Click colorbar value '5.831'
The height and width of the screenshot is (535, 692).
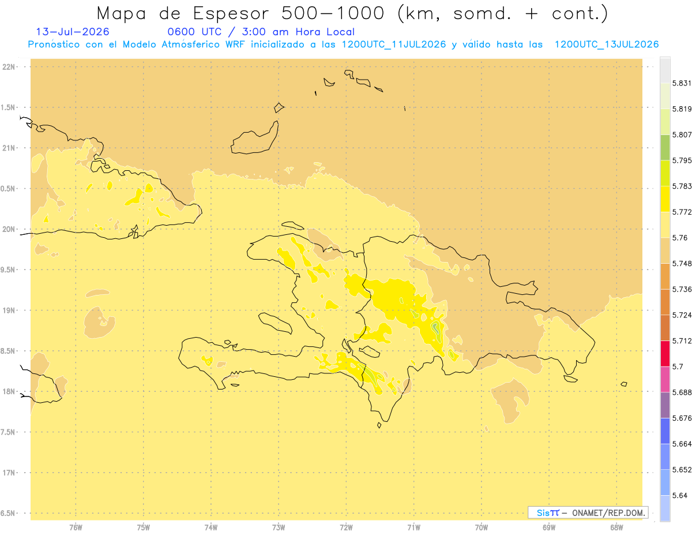[682, 83]
